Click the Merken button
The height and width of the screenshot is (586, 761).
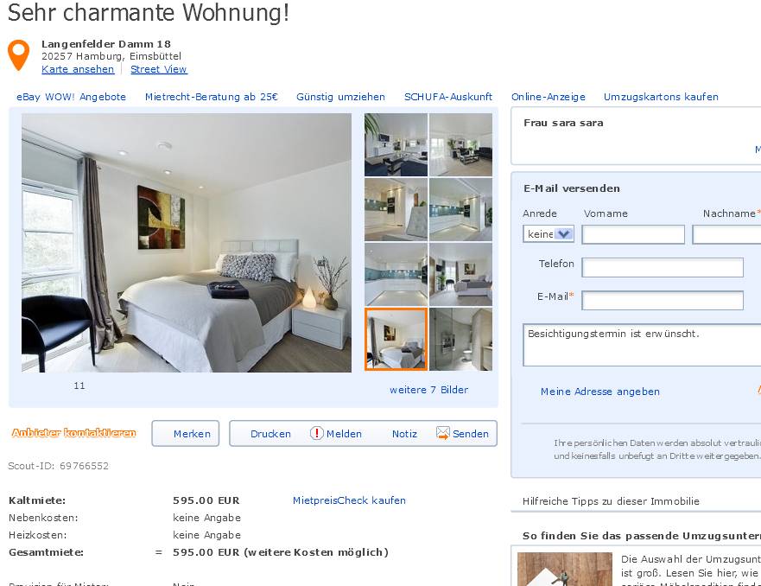[186, 434]
